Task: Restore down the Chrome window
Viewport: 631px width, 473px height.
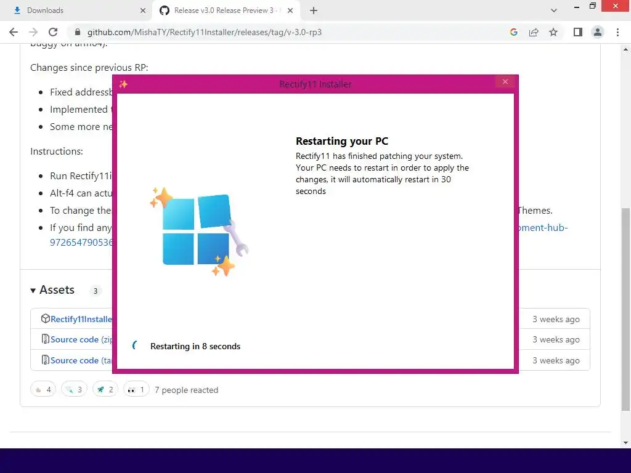Action: tap(593, 6)
